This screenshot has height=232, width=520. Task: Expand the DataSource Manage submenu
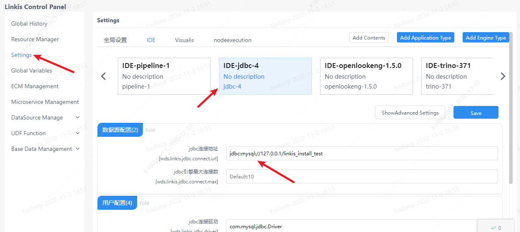(78, 117)
